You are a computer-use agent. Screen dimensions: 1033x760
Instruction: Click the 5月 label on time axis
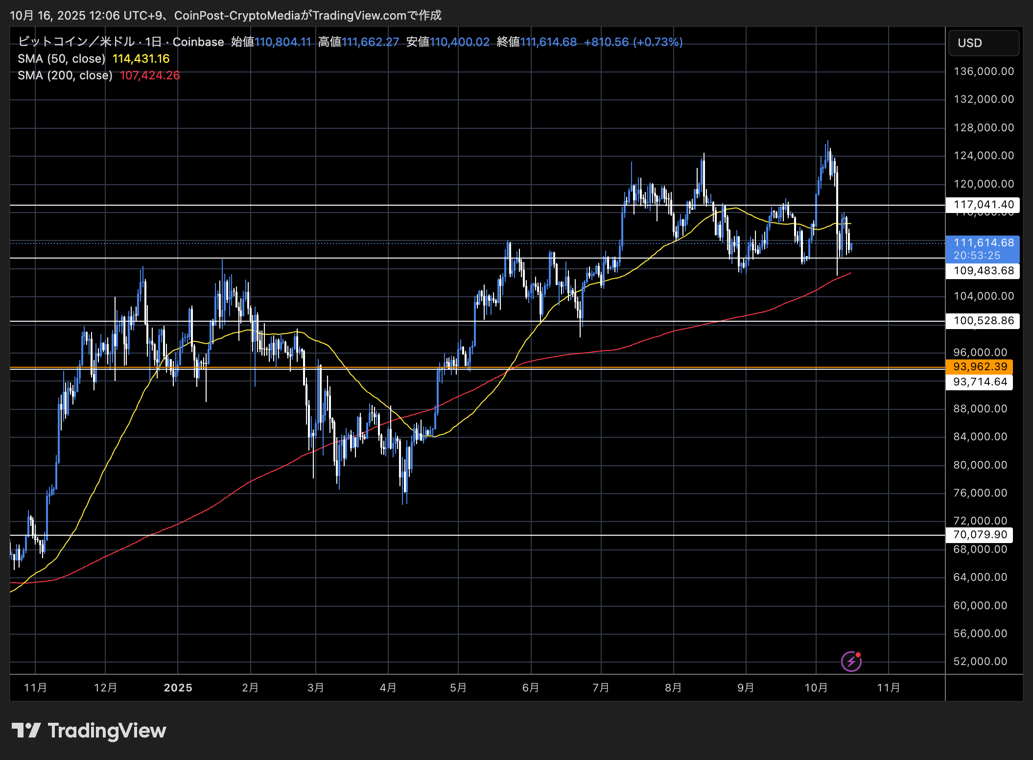point(458,688)
